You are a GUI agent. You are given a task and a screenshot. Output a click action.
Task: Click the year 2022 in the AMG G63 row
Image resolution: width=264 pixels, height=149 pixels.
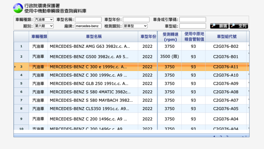(x=147, y=46)
